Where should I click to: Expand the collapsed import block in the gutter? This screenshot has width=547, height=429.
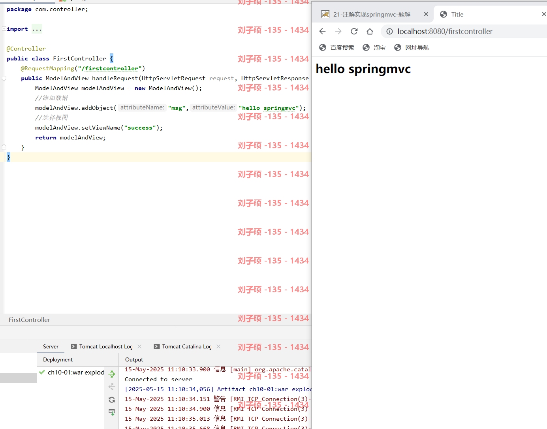[4, 29]
